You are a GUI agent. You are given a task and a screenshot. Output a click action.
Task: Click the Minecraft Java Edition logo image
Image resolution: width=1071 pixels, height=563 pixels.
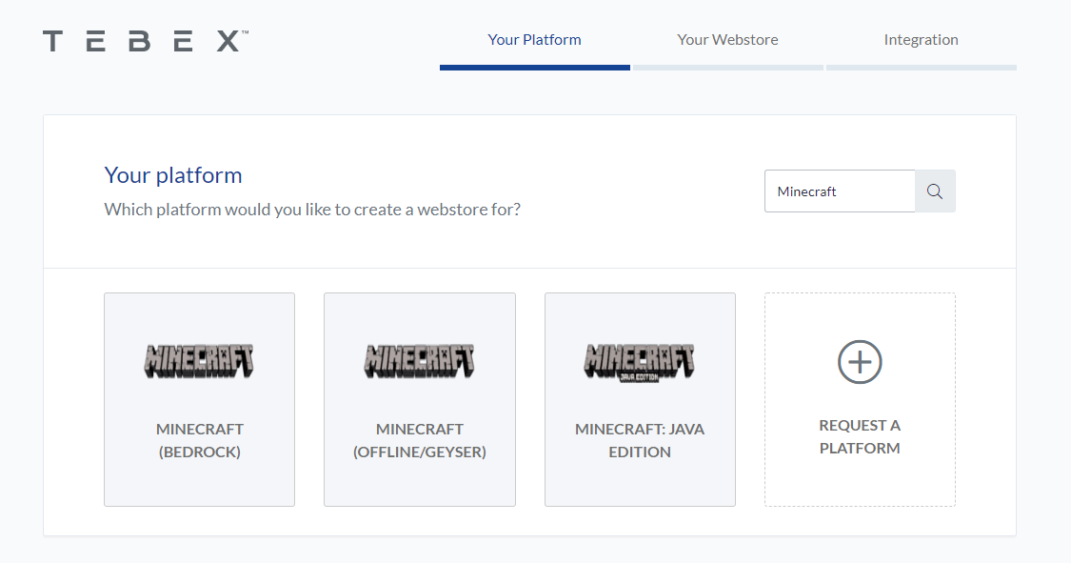(x=640, y=362)
